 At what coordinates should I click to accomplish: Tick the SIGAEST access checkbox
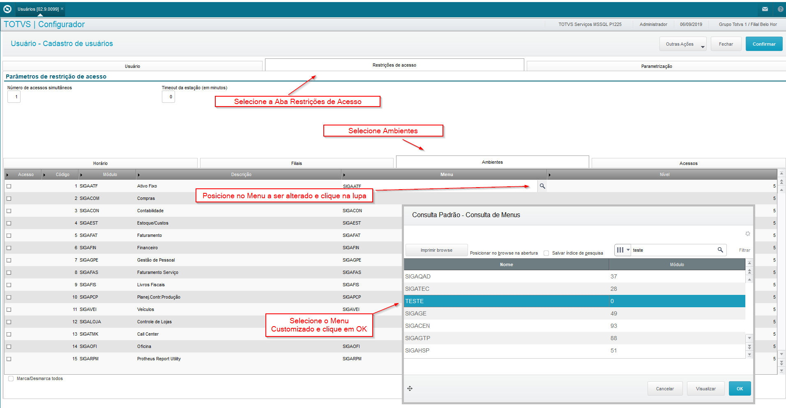click(x=9, y=223)
